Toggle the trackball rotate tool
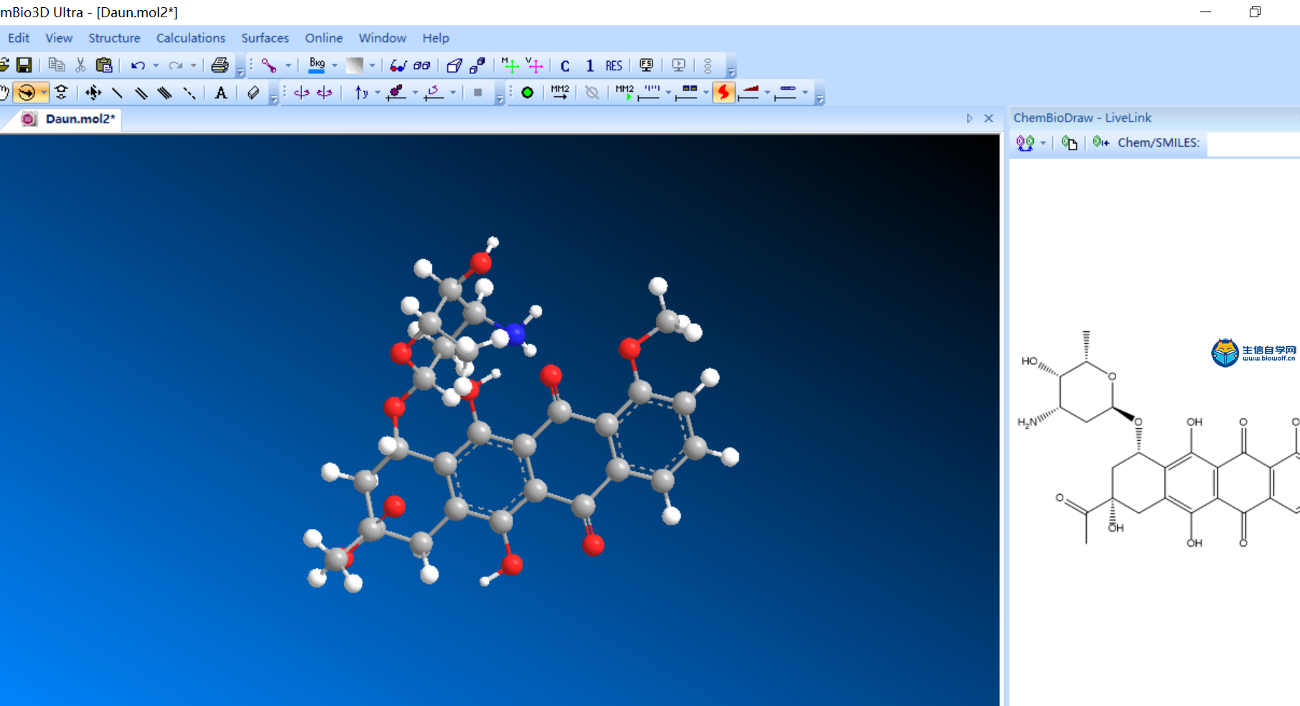The width and height of the screenshot is (1300, 706). pyautogui.click(x=27, y=92)
